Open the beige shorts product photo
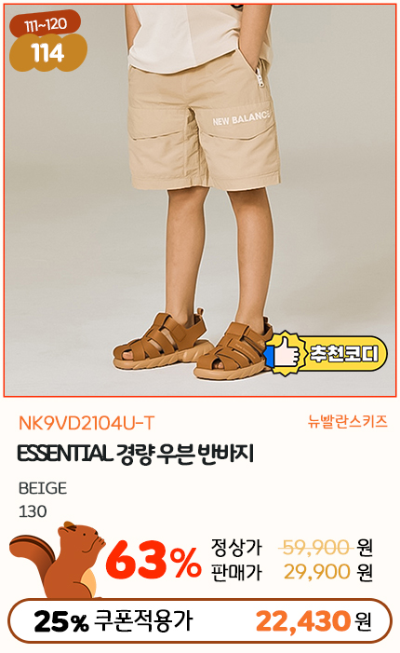 pos(200,200)
